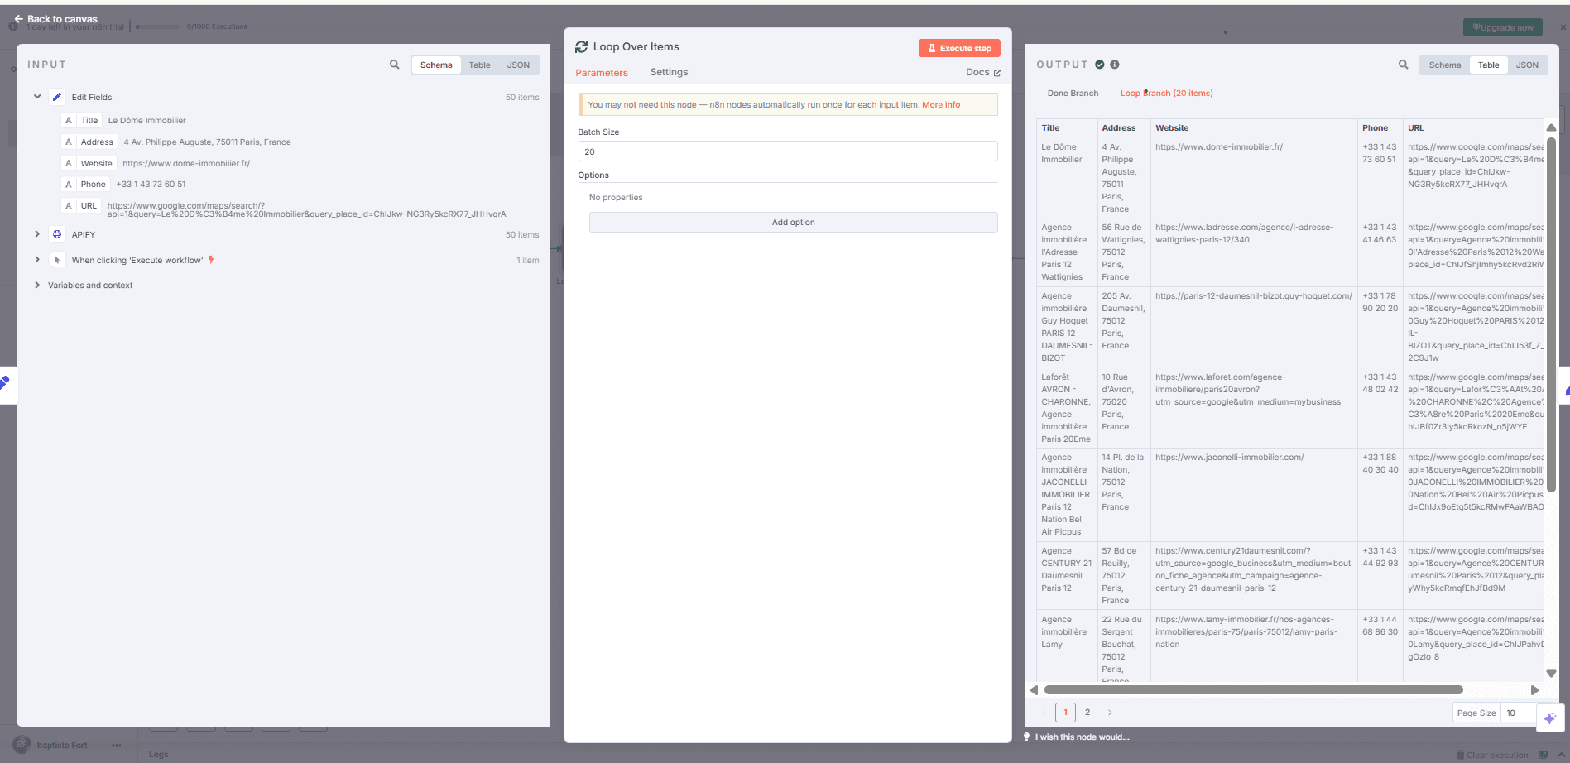Go to output page 2

click(1087, 712)
